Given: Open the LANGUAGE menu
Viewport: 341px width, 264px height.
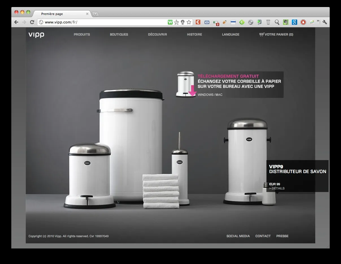Looking at the screenshot, I should (231, 34).
